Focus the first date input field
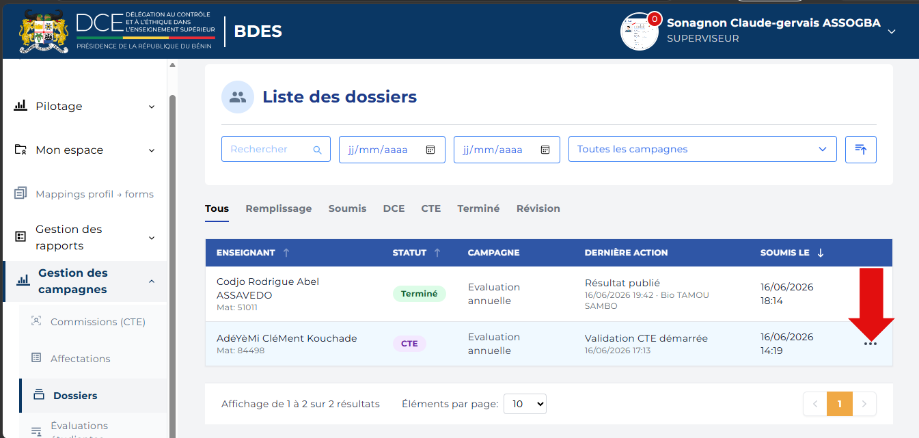The height and width of the screenshot is (438, 919). (x=392, y=150)
